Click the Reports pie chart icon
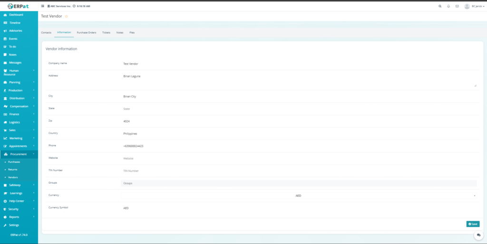The height and width of the screenshot is (244, 487). tap(5, 217)
